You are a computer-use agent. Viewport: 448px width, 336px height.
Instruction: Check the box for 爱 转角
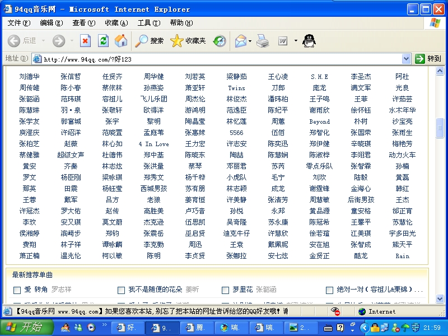point(17,290)
